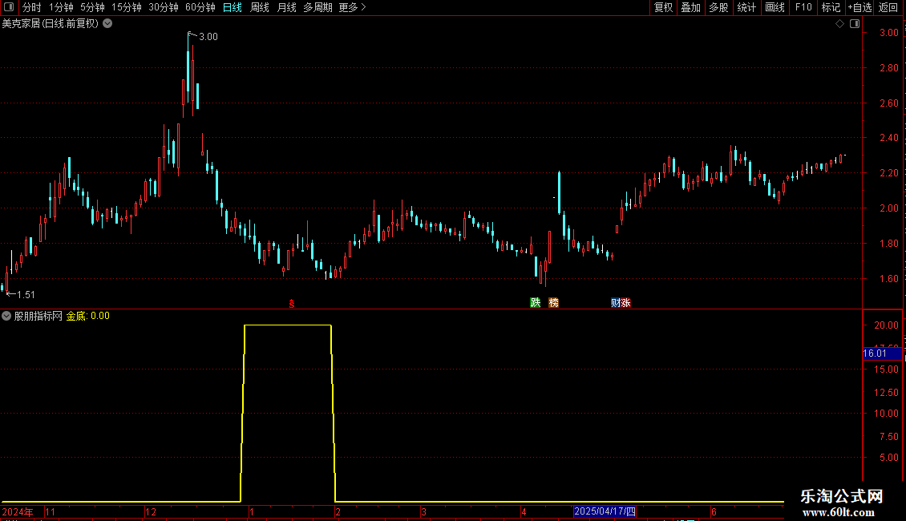The height and width of the screenshot is (521, 906).
Task: Switch to 分时 intraday view
Action: (x=32, y=7)
